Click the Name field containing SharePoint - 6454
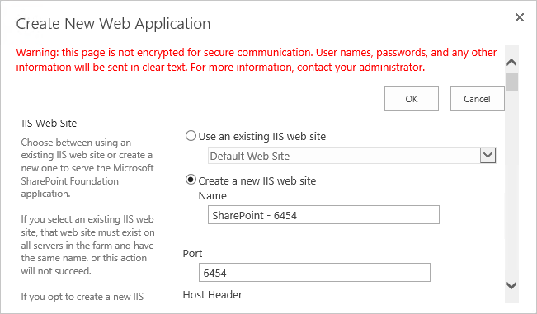Screen dimensions: 537x314 click(323, 215)
